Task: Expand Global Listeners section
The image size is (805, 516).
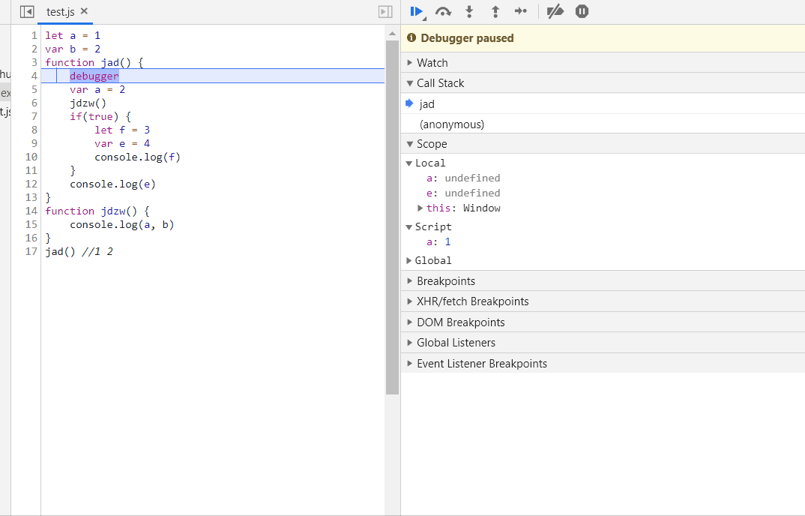Action: (603, 343)
